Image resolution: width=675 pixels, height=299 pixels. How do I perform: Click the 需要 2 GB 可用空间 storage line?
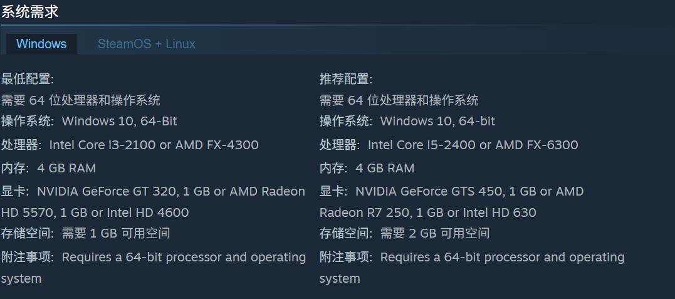point(405,233)
